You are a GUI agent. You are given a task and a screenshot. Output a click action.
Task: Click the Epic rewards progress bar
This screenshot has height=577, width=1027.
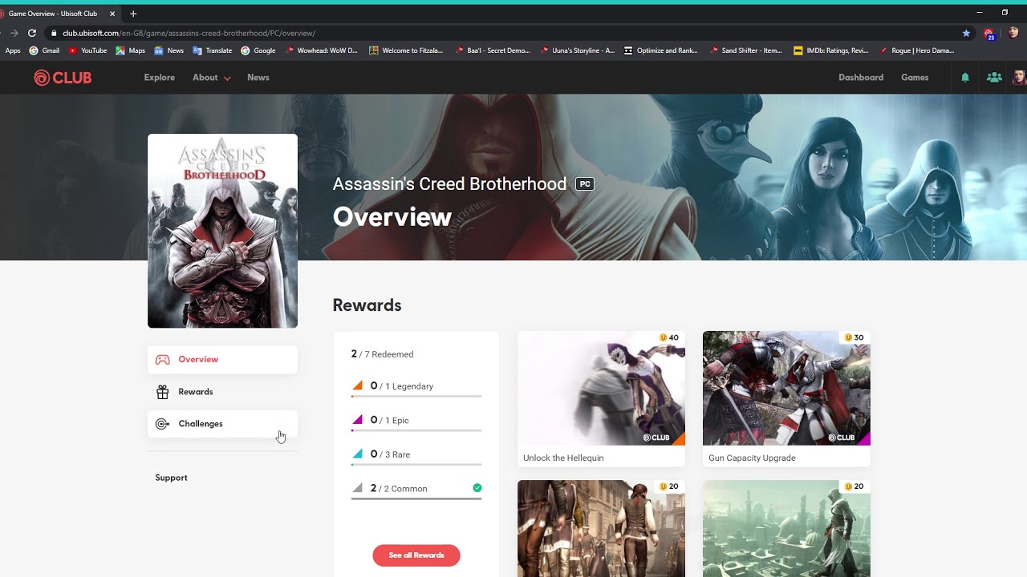point(416,430)
